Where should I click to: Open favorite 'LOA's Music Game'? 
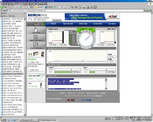pyautogui.click(x=12, y=105)
